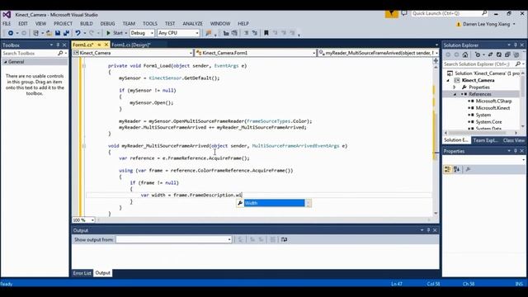Toggle word wrap icon in Output toolbar
Viewport: 528px width, 297px height.
[x=284, y=239]
